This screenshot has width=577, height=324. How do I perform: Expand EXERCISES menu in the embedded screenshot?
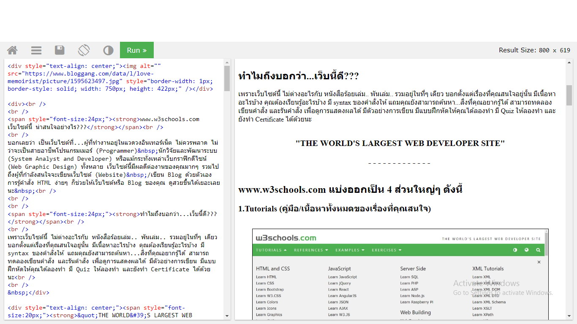(387, 250)
